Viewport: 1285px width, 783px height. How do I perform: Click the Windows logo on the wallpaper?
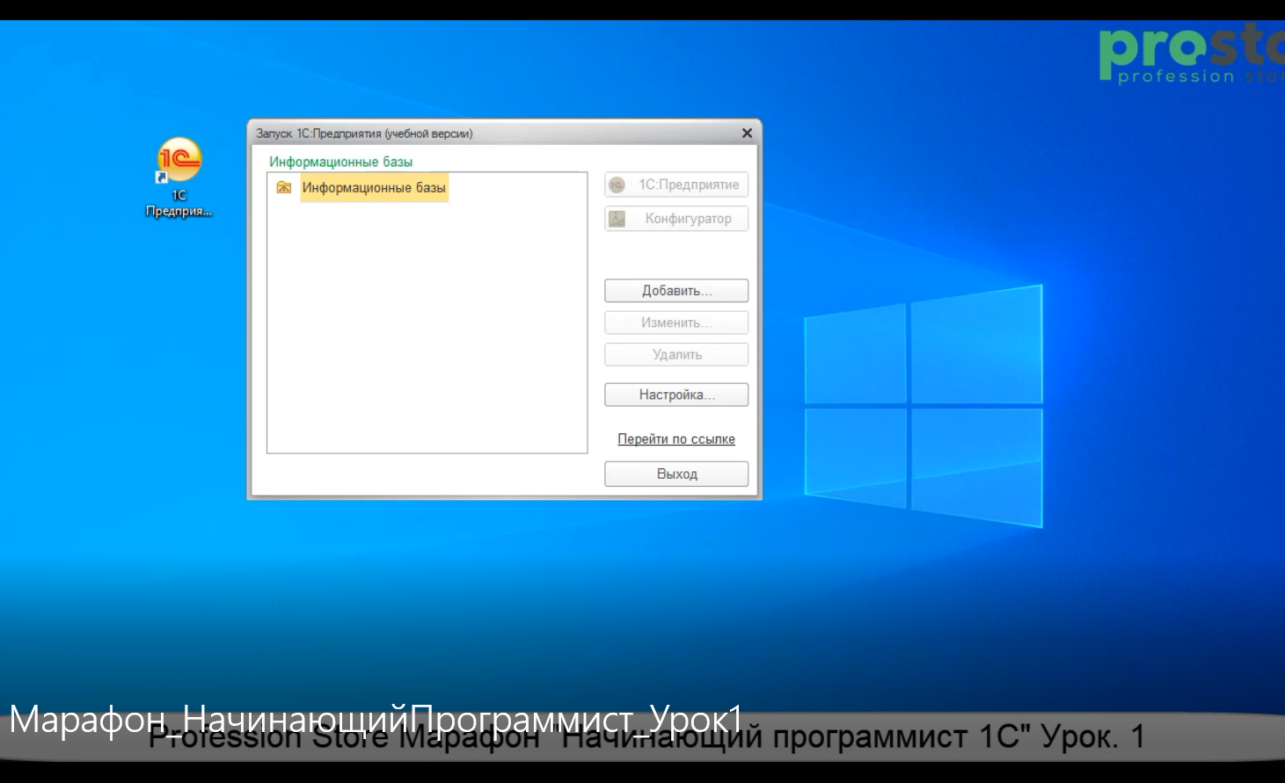[x=923, y=405]
